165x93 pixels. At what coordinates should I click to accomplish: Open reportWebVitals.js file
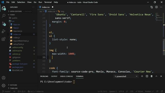pyautogui.click(x=21, y=41)
